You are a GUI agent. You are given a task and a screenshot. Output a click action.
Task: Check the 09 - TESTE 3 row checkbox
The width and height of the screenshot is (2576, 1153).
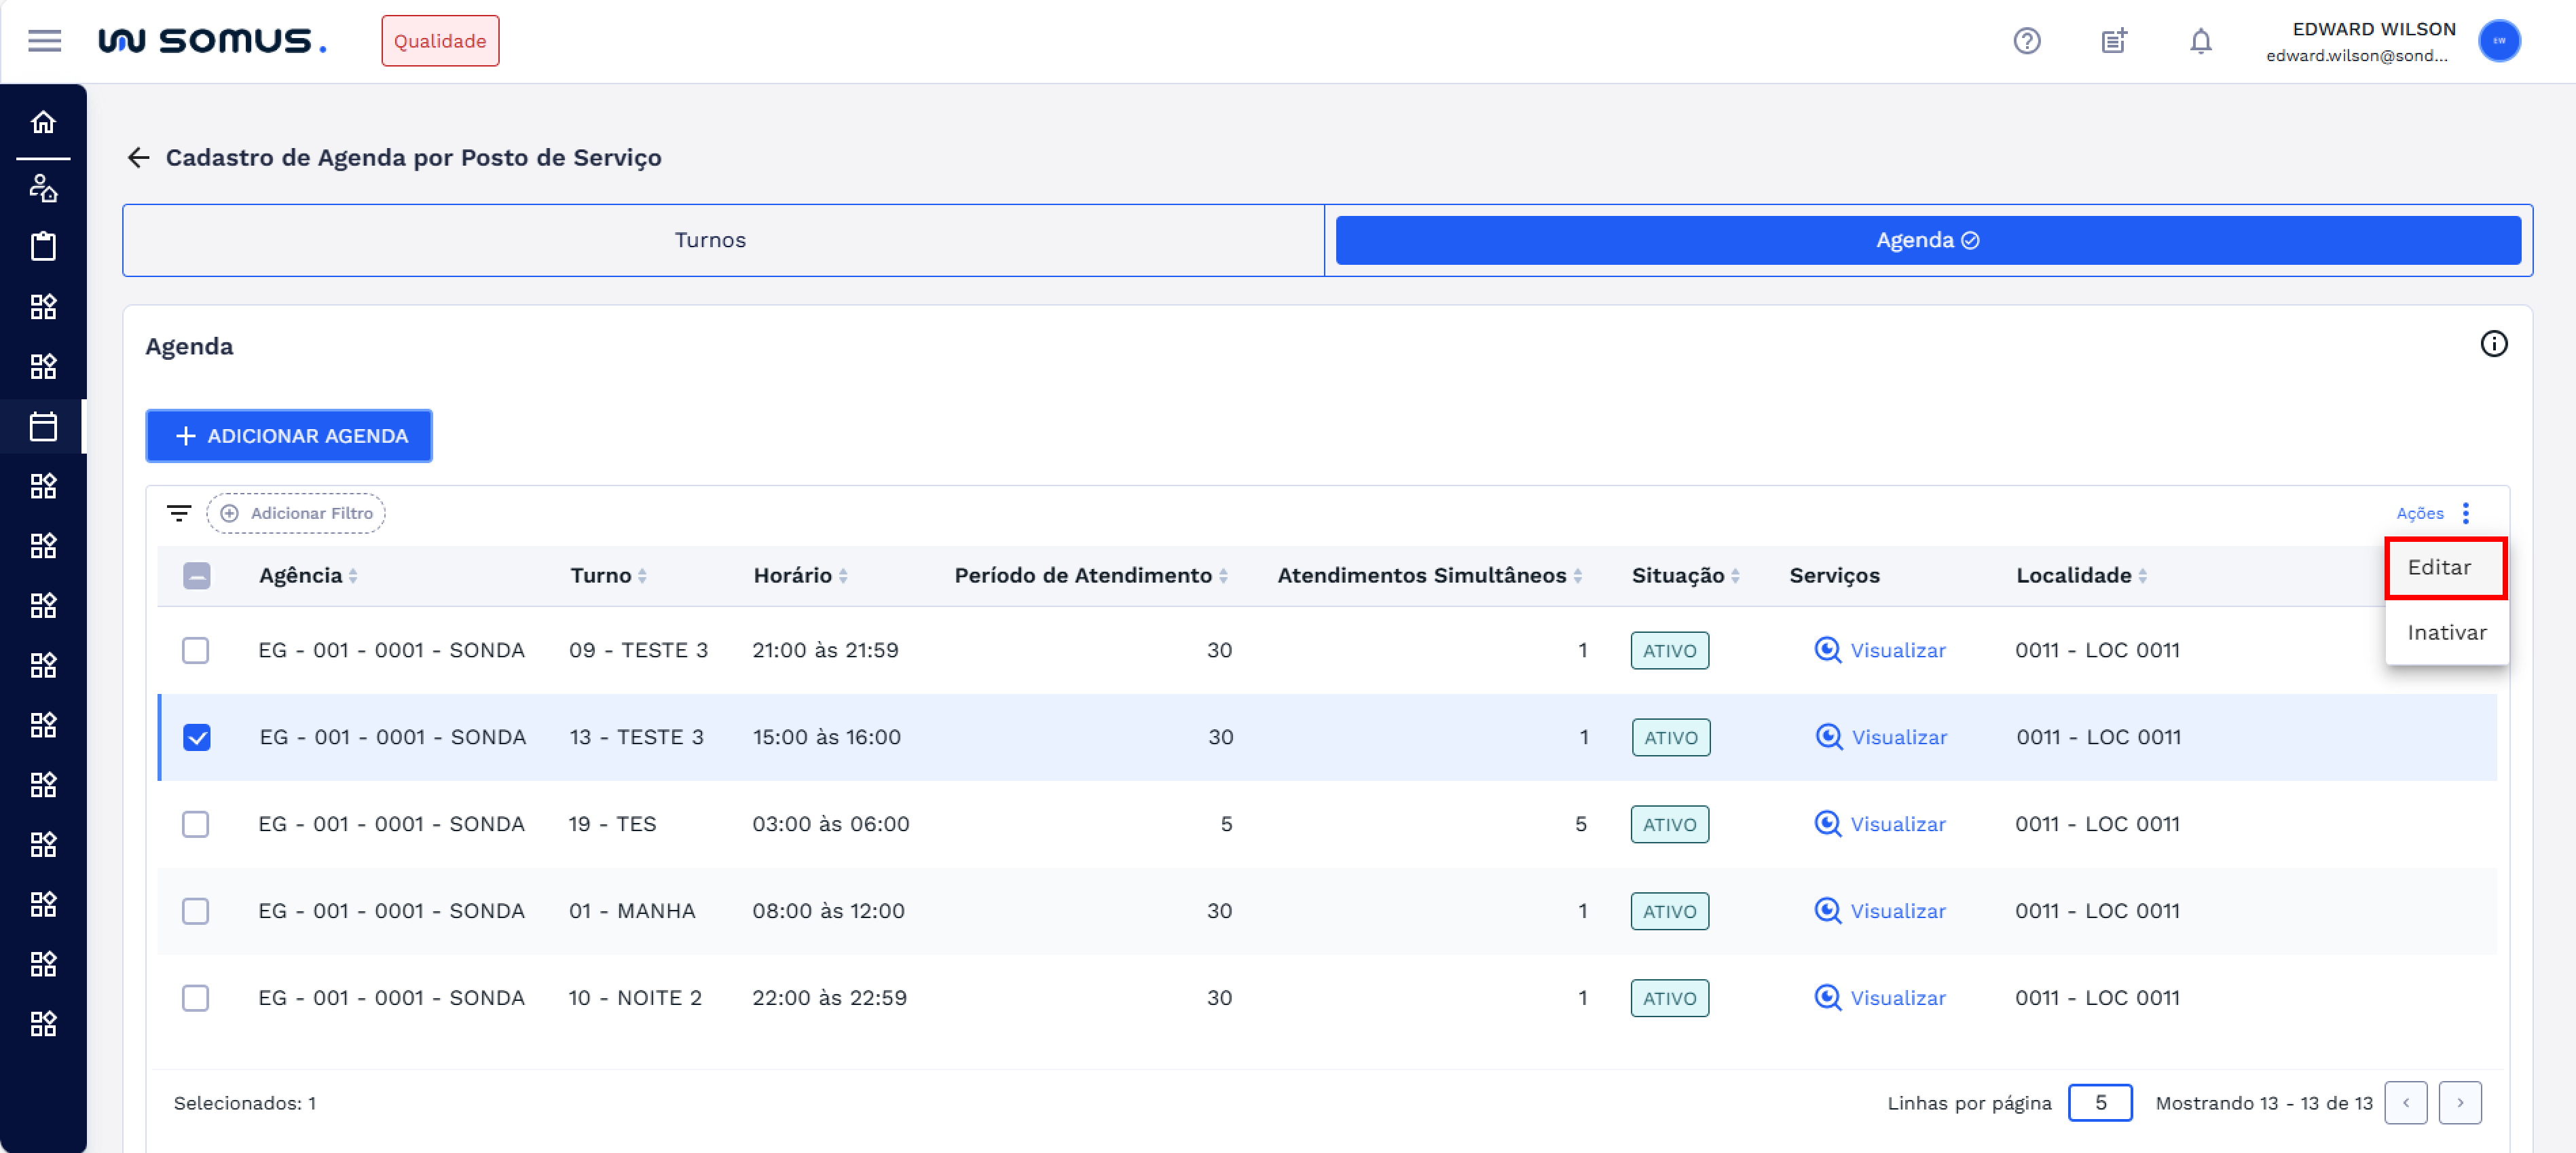[196, 650]
